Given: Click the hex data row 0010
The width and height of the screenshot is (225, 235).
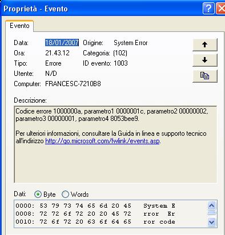Looking at the screenshot, I should [x=95, y=222].
